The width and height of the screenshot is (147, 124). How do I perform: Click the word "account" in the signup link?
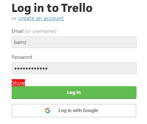click(54, 18)
